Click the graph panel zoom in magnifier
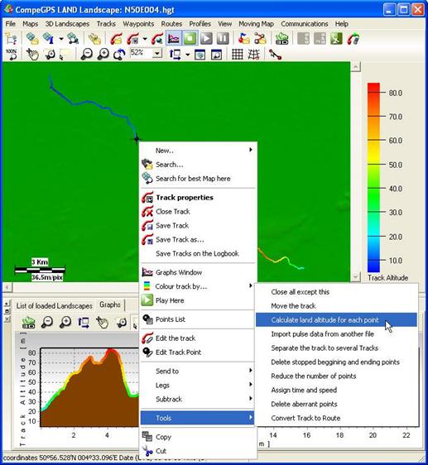 click(x=65, y=322)
